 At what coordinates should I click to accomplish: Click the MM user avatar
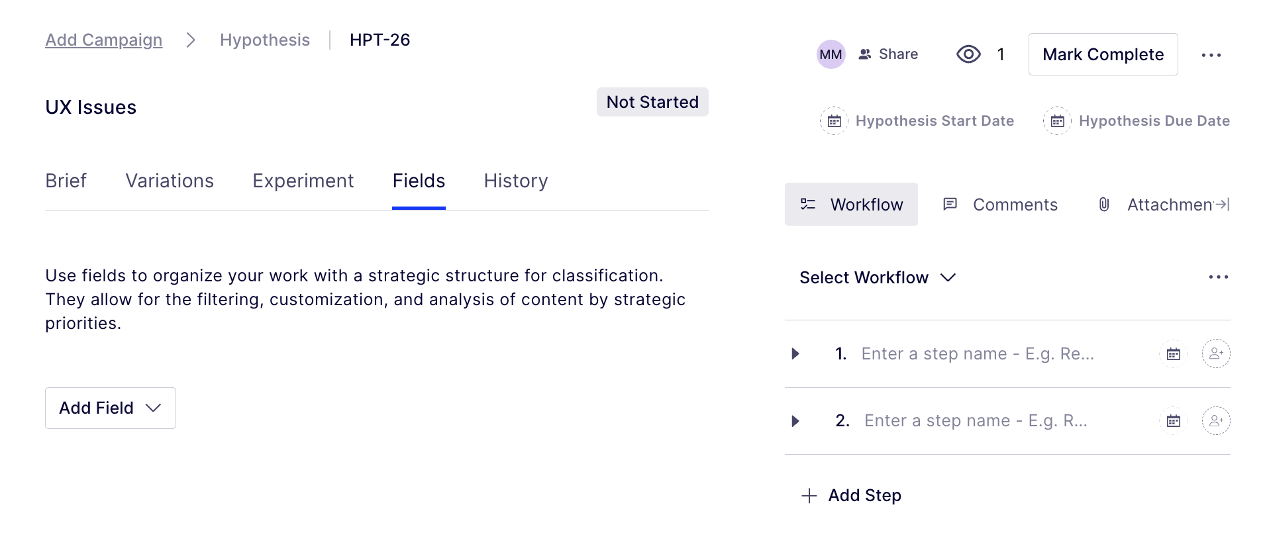tap(831, 54)
